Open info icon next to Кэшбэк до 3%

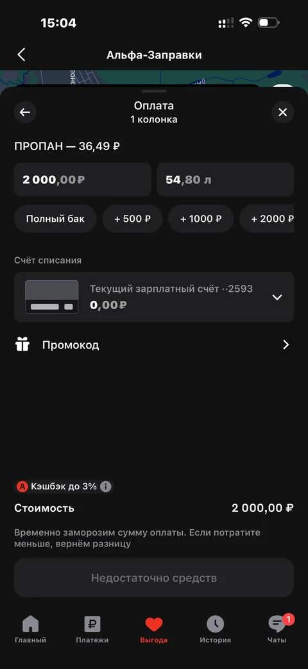106,486
